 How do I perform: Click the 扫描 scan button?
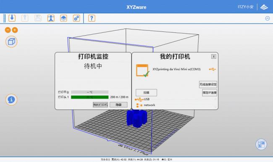point(146,93)
